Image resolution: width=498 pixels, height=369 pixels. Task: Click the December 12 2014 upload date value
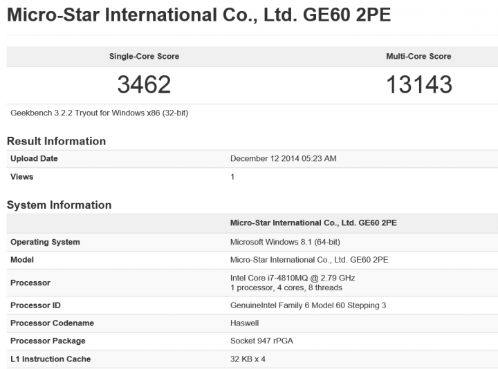(284, 158)
